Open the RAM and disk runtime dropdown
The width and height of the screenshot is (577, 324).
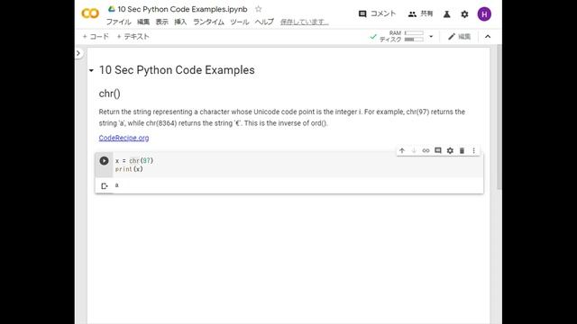click(x=431, y=36)
